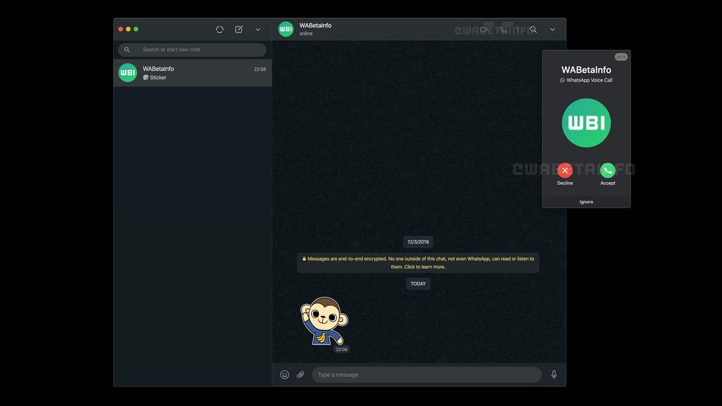722x406 pixels.
Task: Start a video call with WABetaInfo
Action: click(x=484, y=29)
